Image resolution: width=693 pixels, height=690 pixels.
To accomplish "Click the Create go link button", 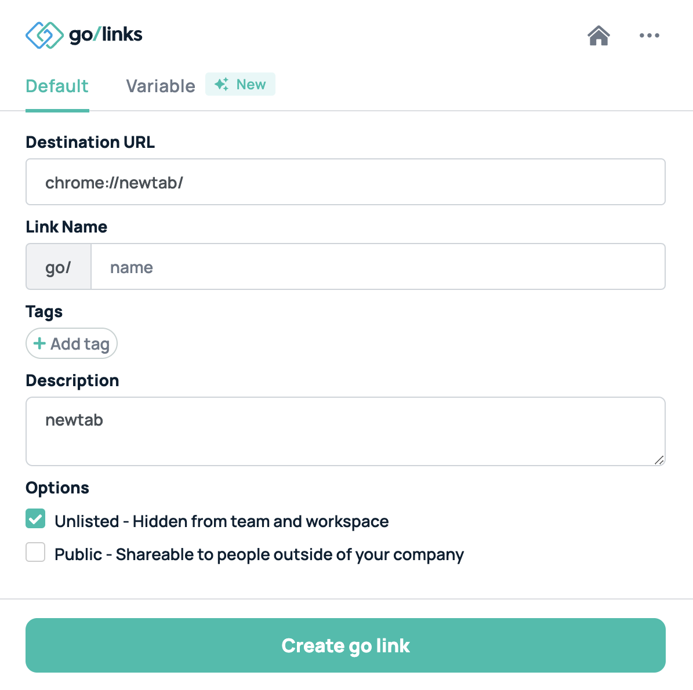I will [345, 645].
